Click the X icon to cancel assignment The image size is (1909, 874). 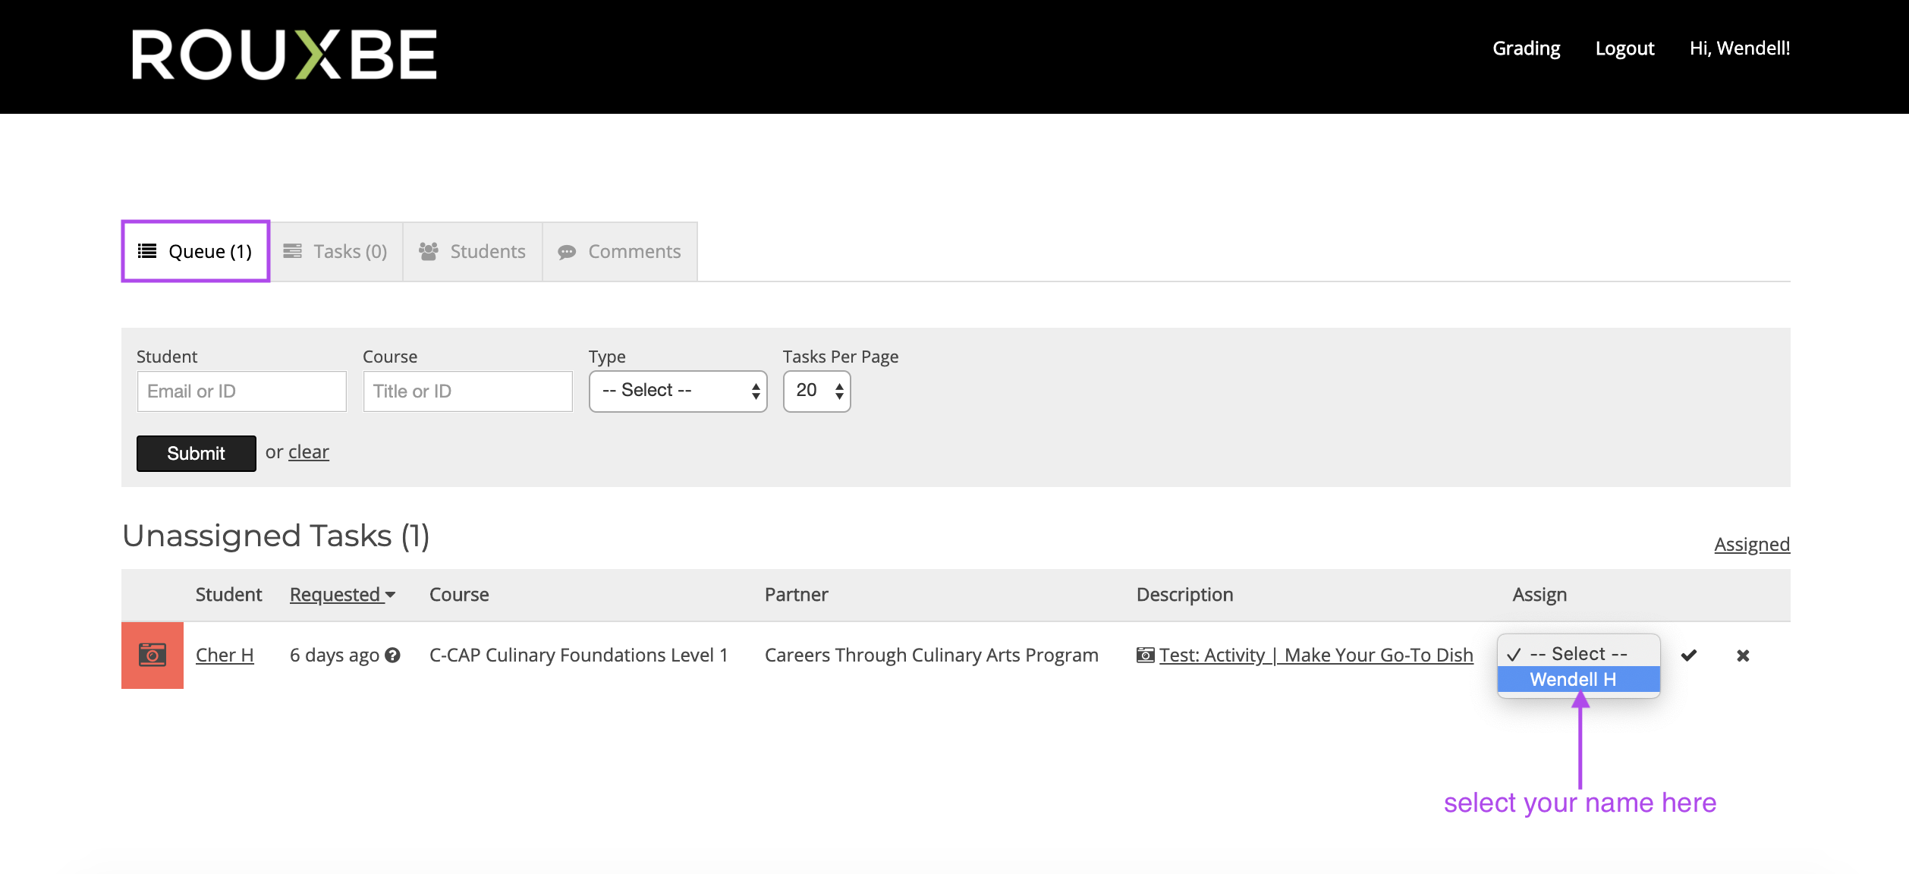click(x=1743, y=655)
